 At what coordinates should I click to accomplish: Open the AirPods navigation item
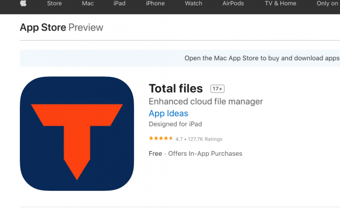point(233,3)
